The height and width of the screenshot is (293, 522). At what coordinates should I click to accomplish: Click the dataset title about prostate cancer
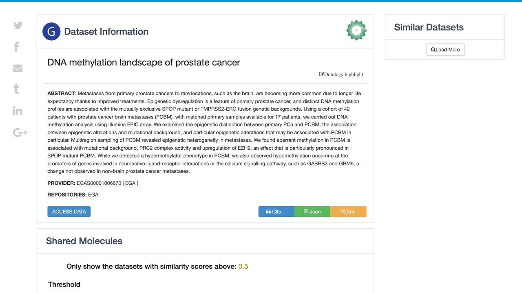click(x=144, y=62)
